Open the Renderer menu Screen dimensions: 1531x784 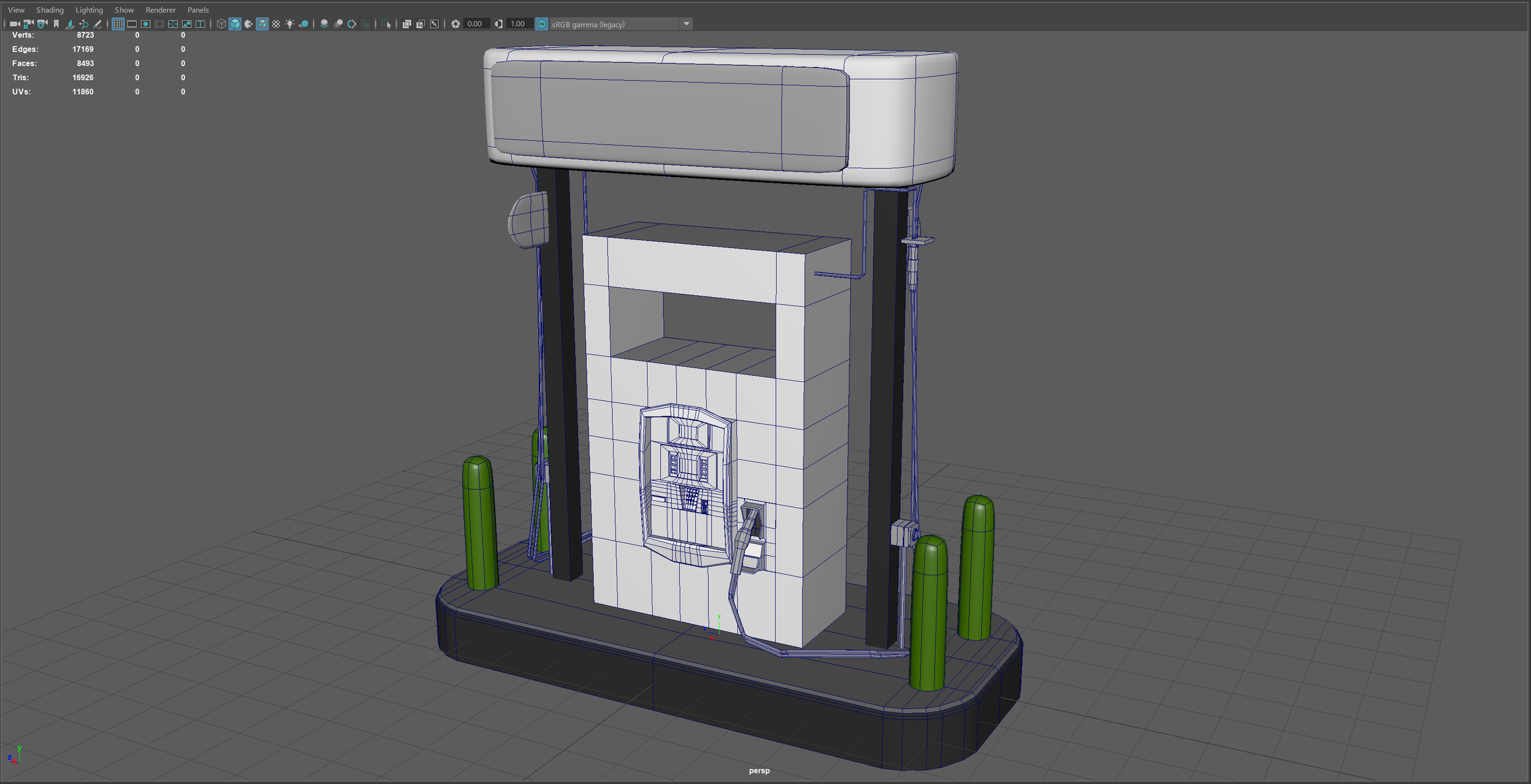(x=160, y=10)
